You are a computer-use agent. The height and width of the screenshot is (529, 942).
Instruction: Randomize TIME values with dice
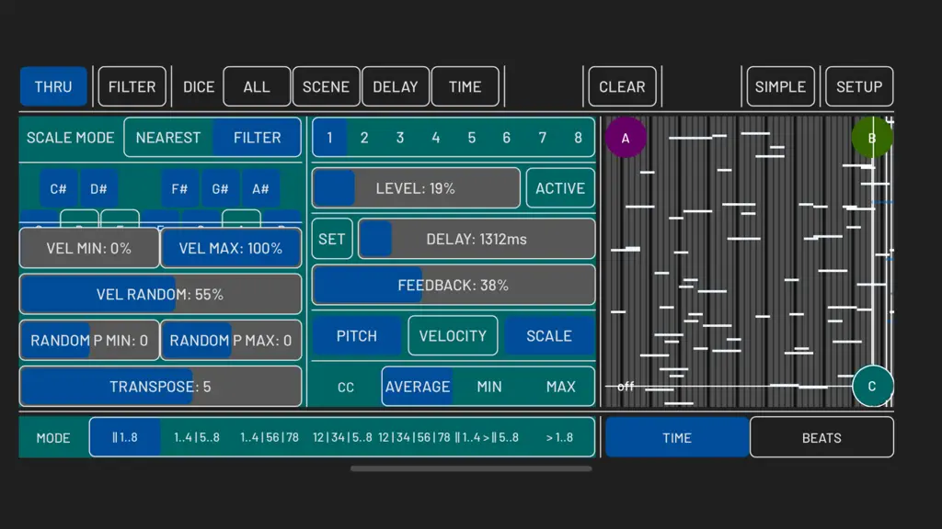pyautogui.click(x=465, y=86)
